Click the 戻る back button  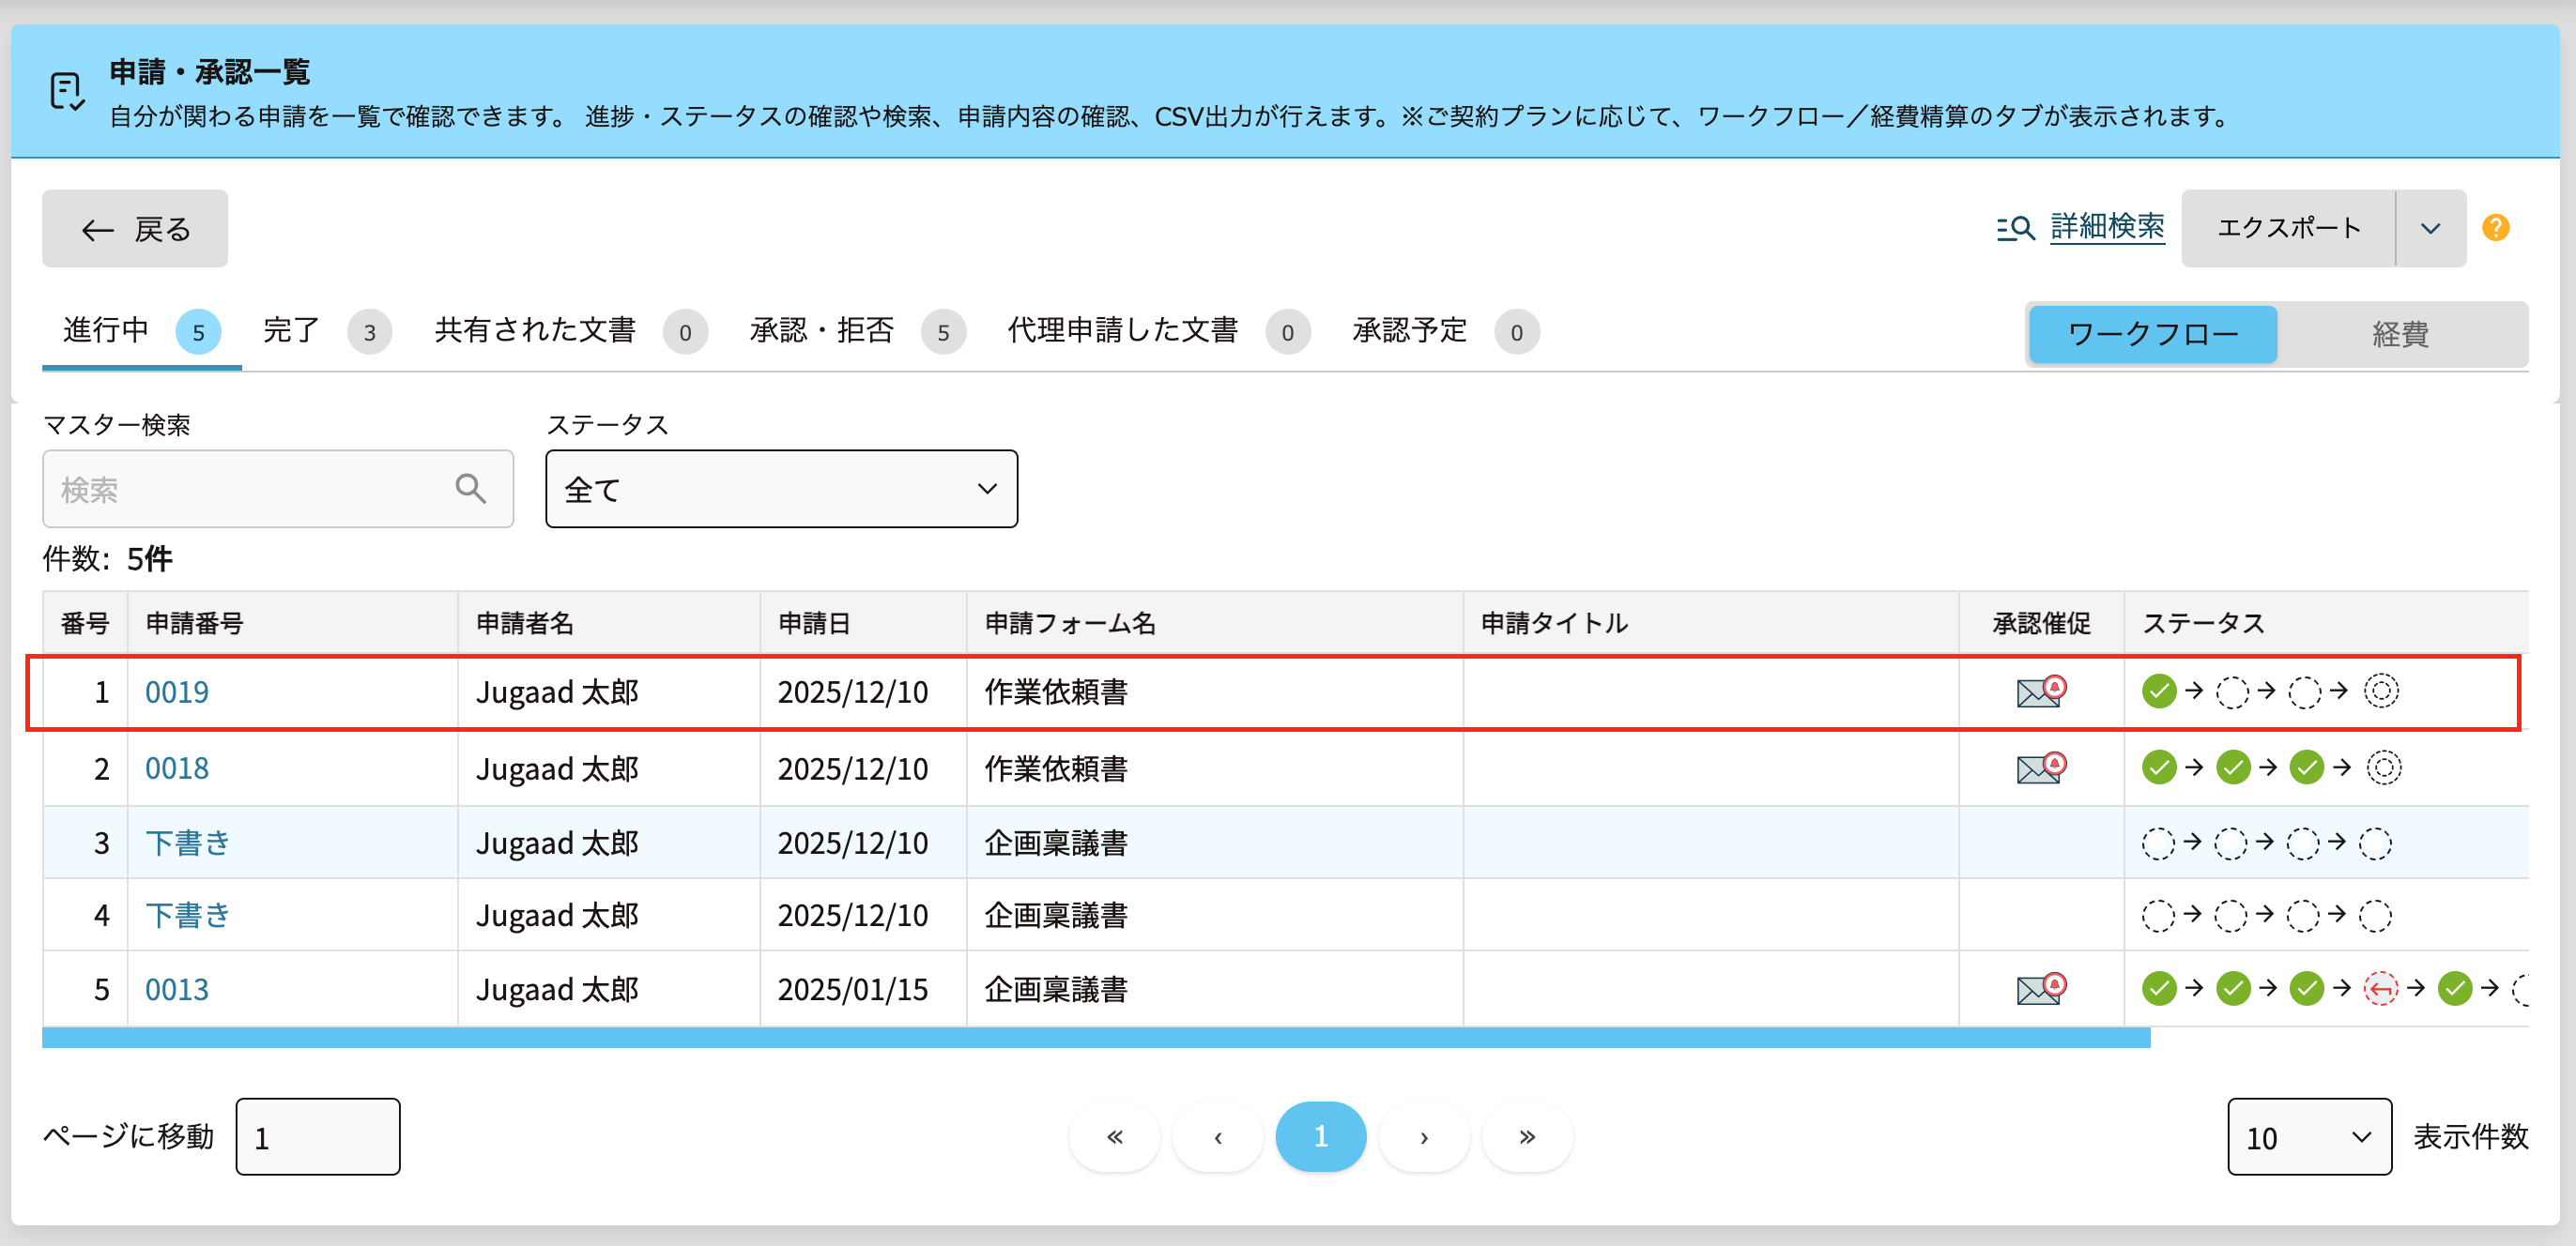(135, 229)
